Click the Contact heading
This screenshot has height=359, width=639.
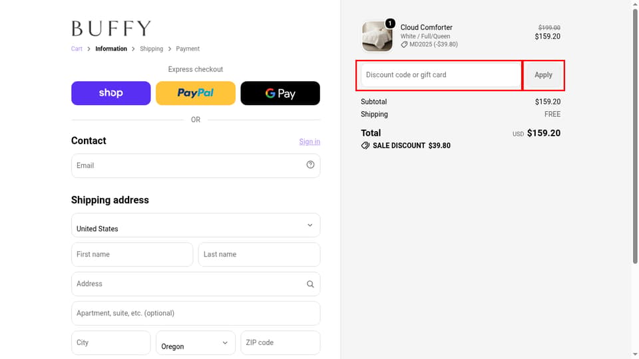click(x=89, y=141)
